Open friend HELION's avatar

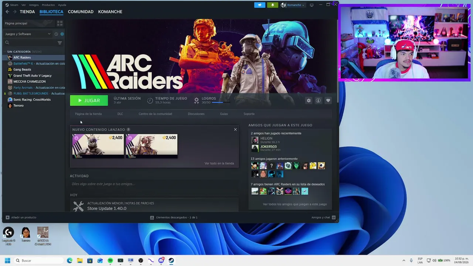(x=255, y=140)
